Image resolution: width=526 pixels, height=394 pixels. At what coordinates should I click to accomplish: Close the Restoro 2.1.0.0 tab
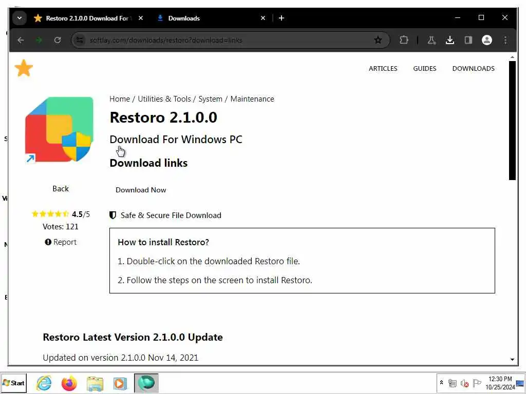point(141,18)
